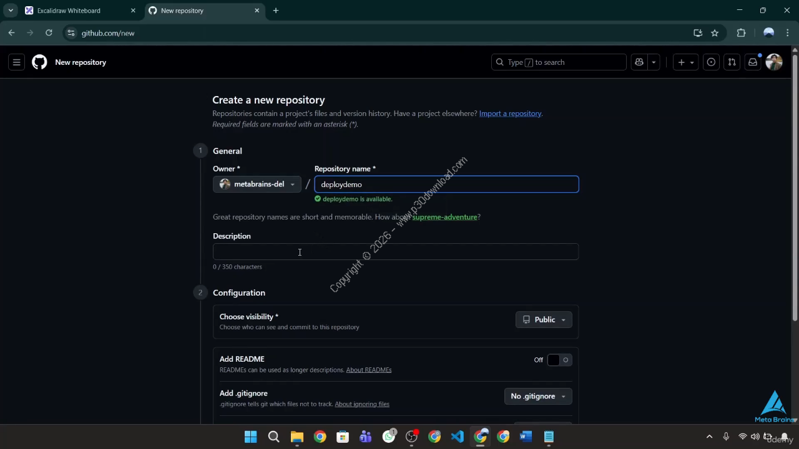Click the user profile avatar

[x=774, y=62]
